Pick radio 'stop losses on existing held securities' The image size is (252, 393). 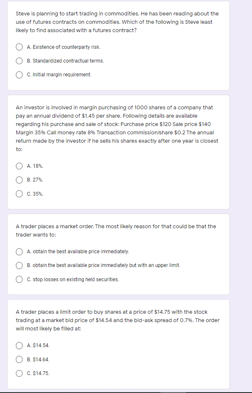click(19, 280)
